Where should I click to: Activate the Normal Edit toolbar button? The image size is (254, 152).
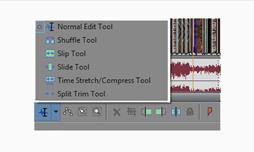click(43, 112)
